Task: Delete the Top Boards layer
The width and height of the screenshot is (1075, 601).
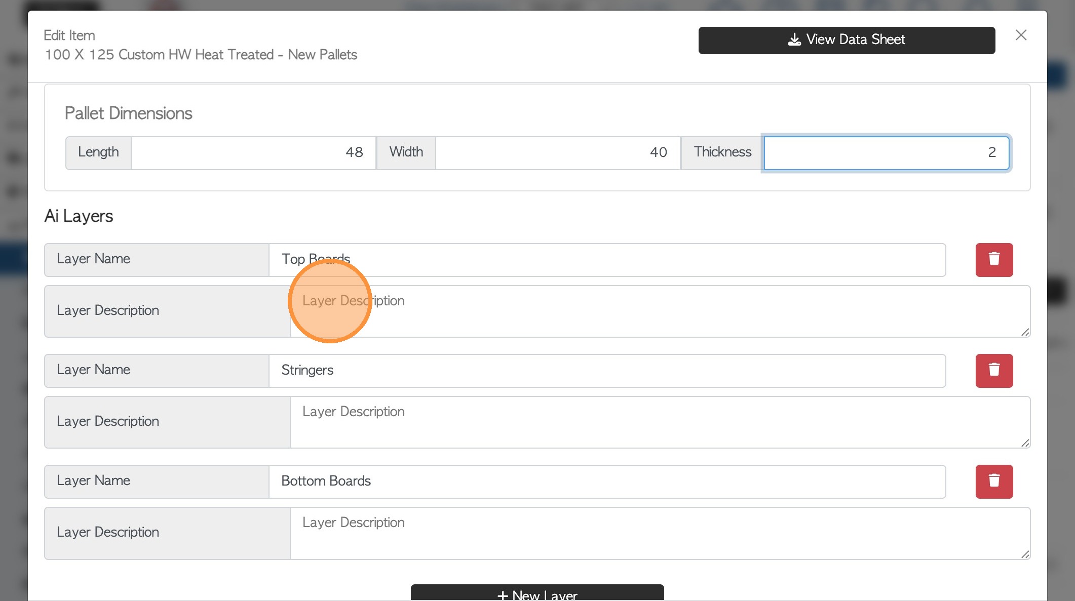Action: click(994, 260)
